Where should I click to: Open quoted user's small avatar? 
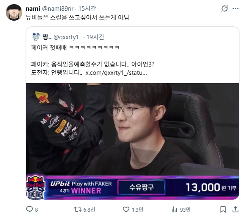(36, 37)
